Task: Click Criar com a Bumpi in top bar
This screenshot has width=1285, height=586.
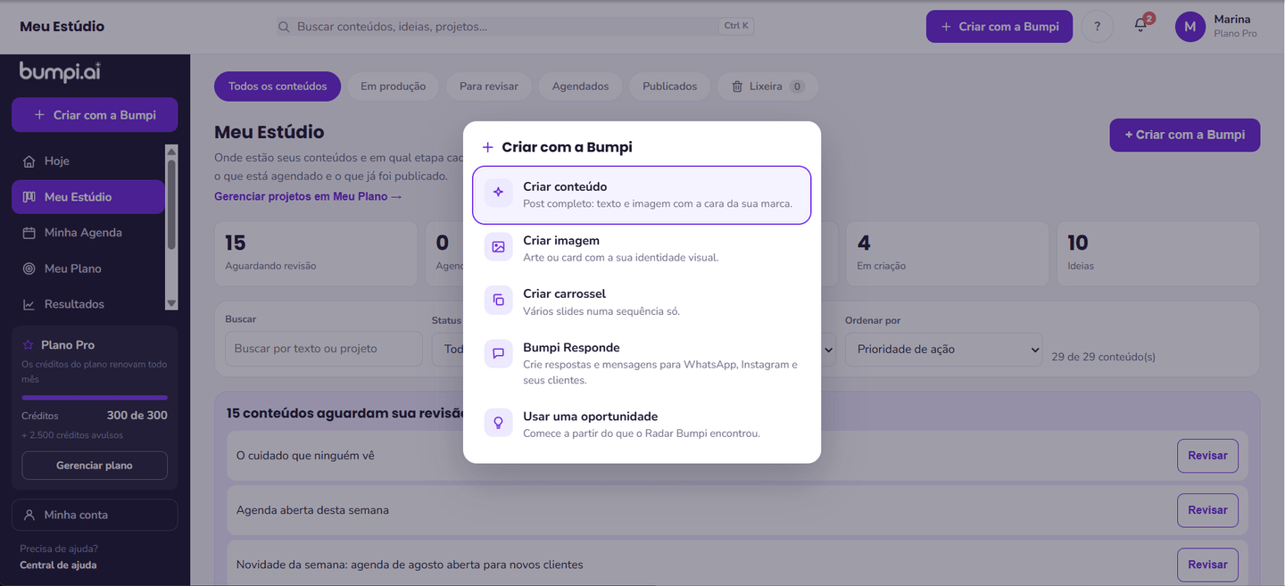Action: click(x=999, y=27)
